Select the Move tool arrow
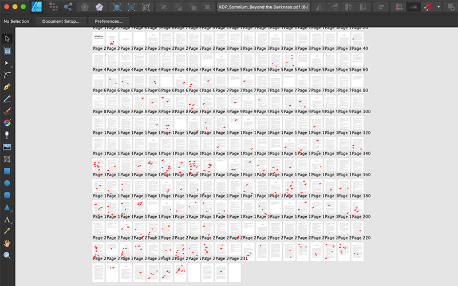458x286 pixels. pos(7,38)
